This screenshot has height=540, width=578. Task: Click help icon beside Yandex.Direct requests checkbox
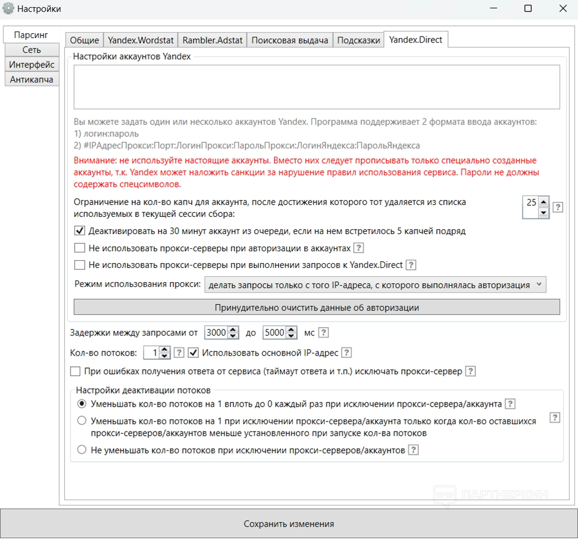click(411, 265)
